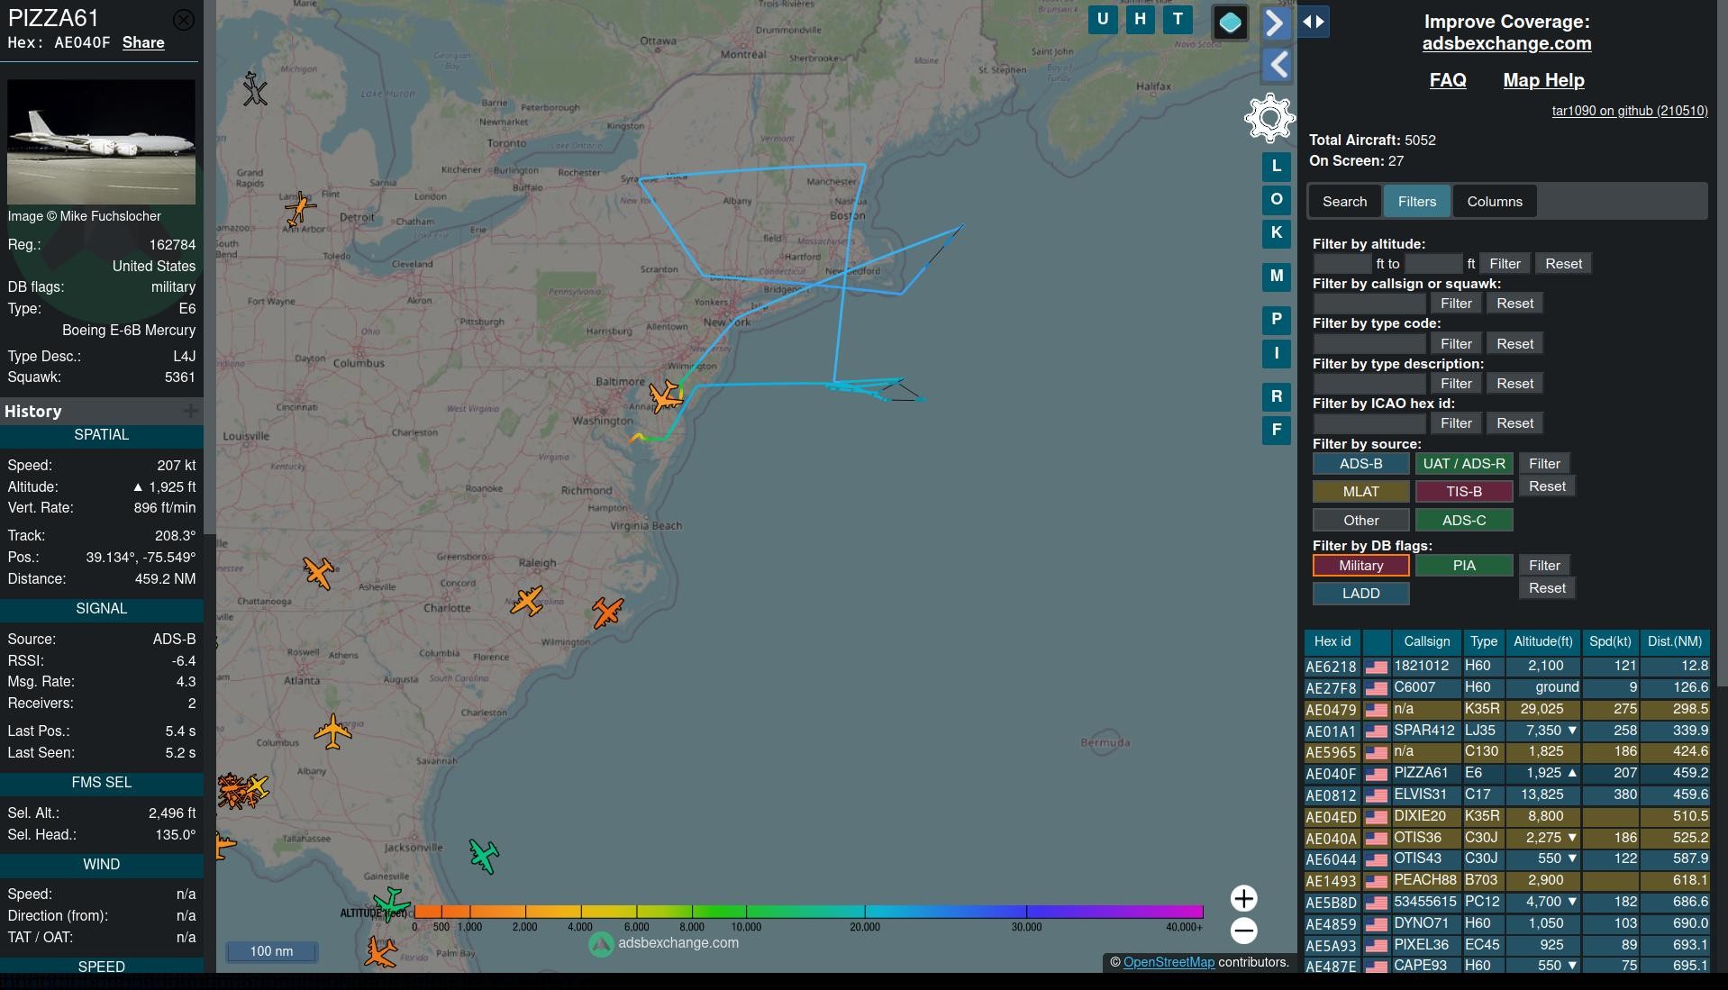This screenshot has height=990, width=1728.
Task: Toggle the MLAT source filter
Action: click(1360, 492)
